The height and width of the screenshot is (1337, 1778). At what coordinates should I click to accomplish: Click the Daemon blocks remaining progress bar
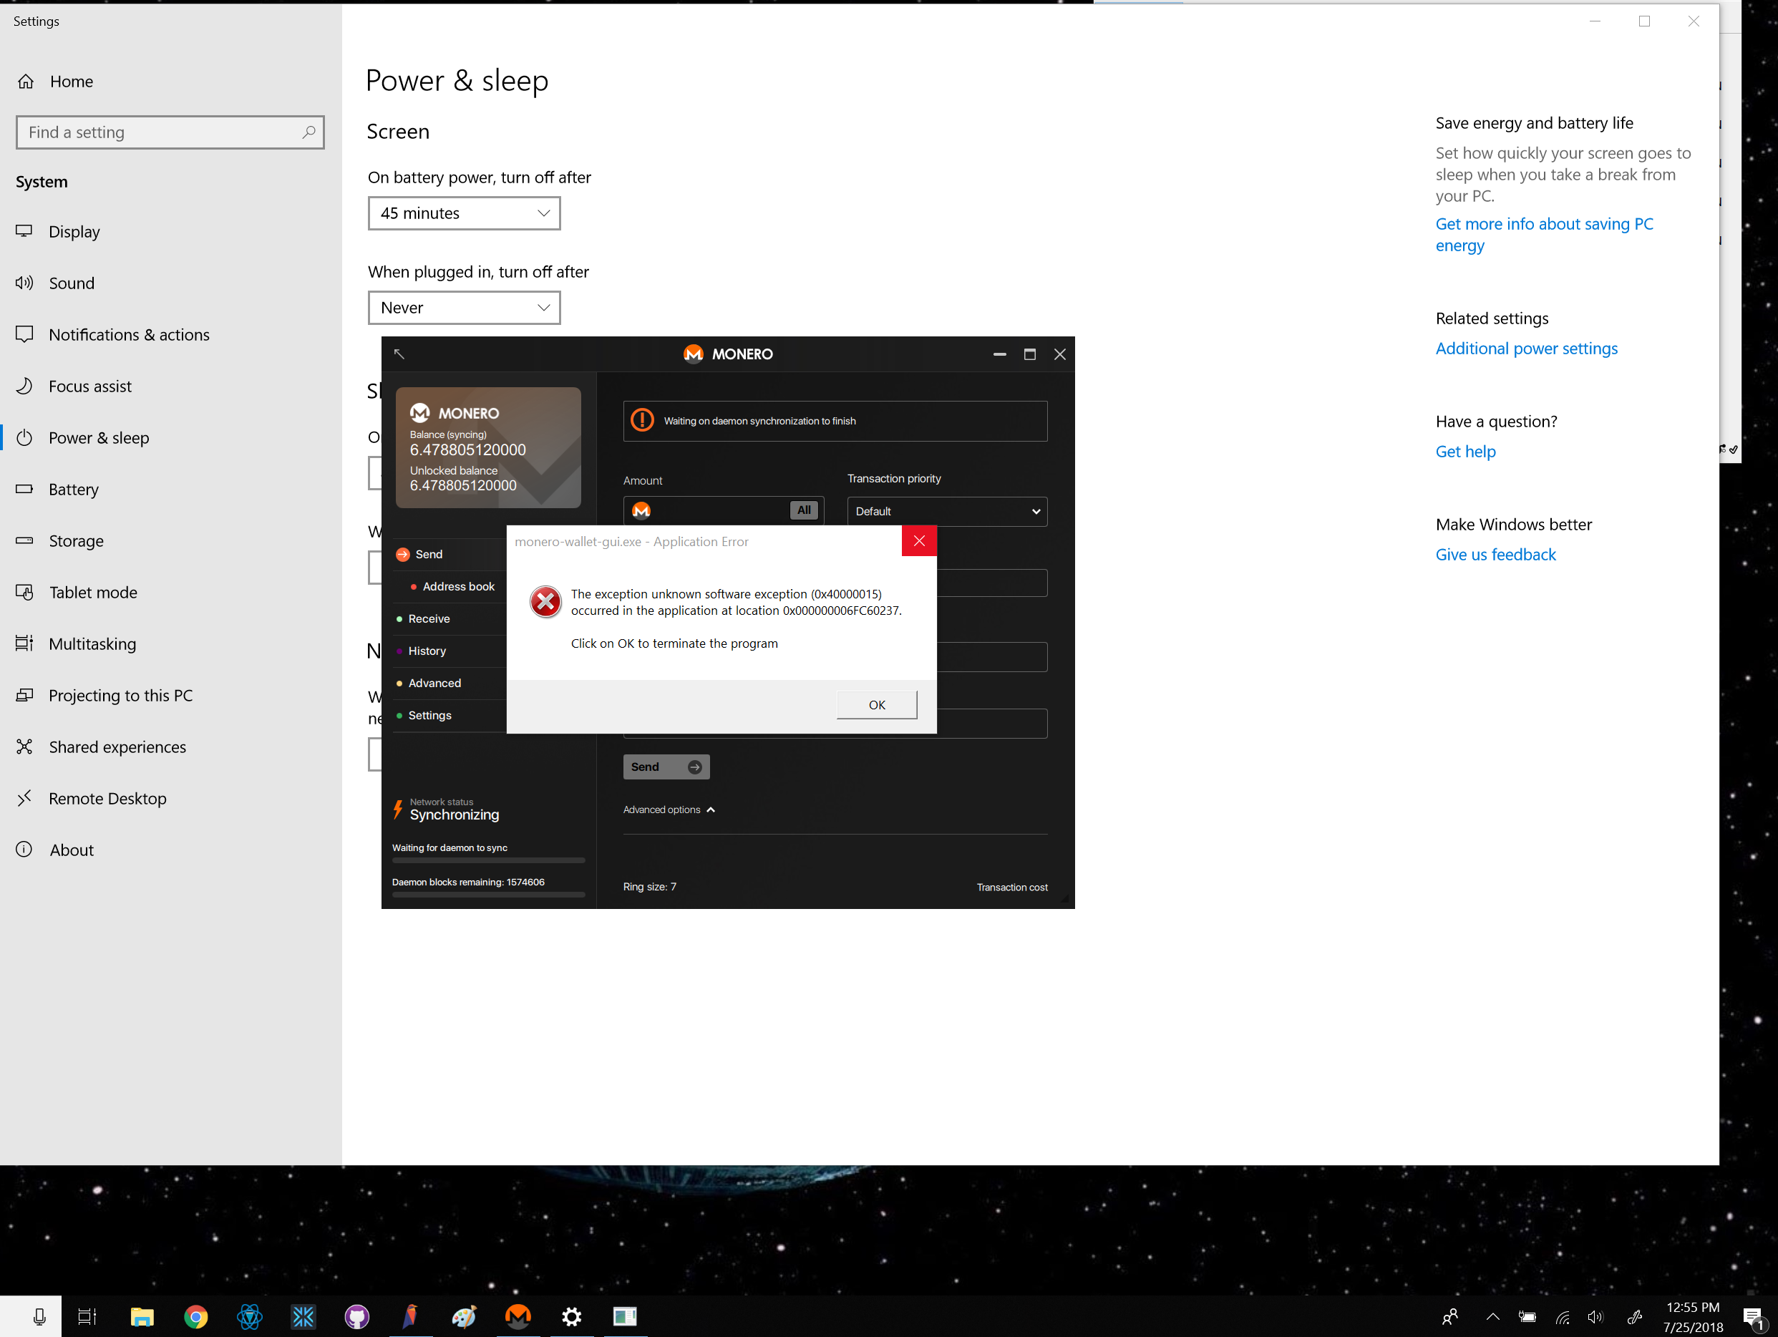pyautogui.click(x=488, y=894)
